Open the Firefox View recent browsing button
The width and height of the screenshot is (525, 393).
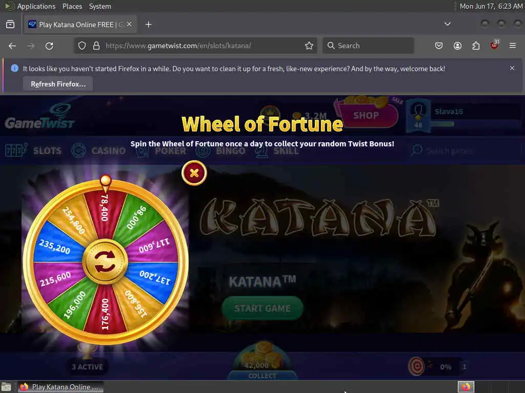pyautogui.click(x=10, y=25)
